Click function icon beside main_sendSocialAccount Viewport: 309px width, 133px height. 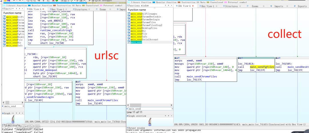click(129, 39)
